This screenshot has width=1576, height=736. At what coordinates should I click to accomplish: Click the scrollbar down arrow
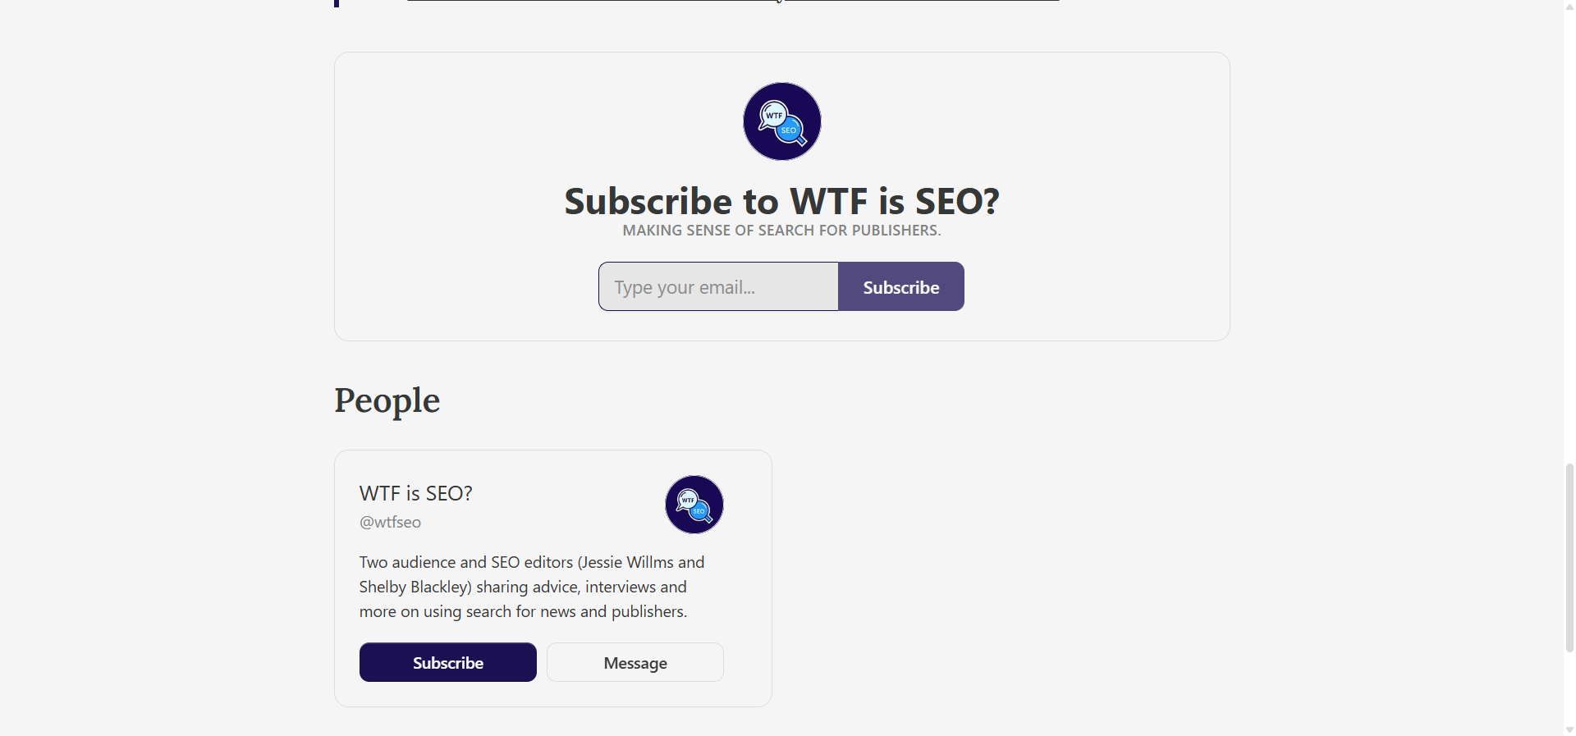click(x=1566, y=729)
